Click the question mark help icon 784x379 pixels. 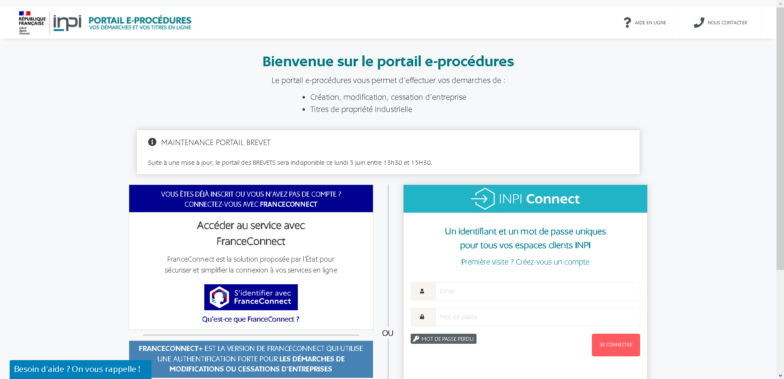coord(627,23)
